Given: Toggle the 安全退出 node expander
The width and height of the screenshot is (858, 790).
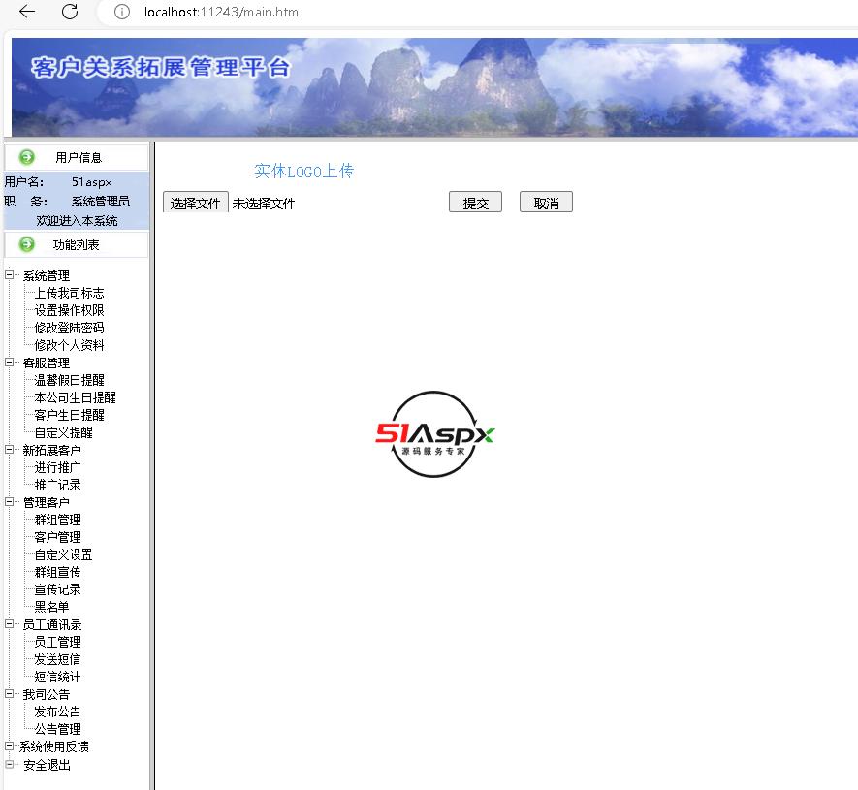Looking at the screenshot, I should [10, 764].
